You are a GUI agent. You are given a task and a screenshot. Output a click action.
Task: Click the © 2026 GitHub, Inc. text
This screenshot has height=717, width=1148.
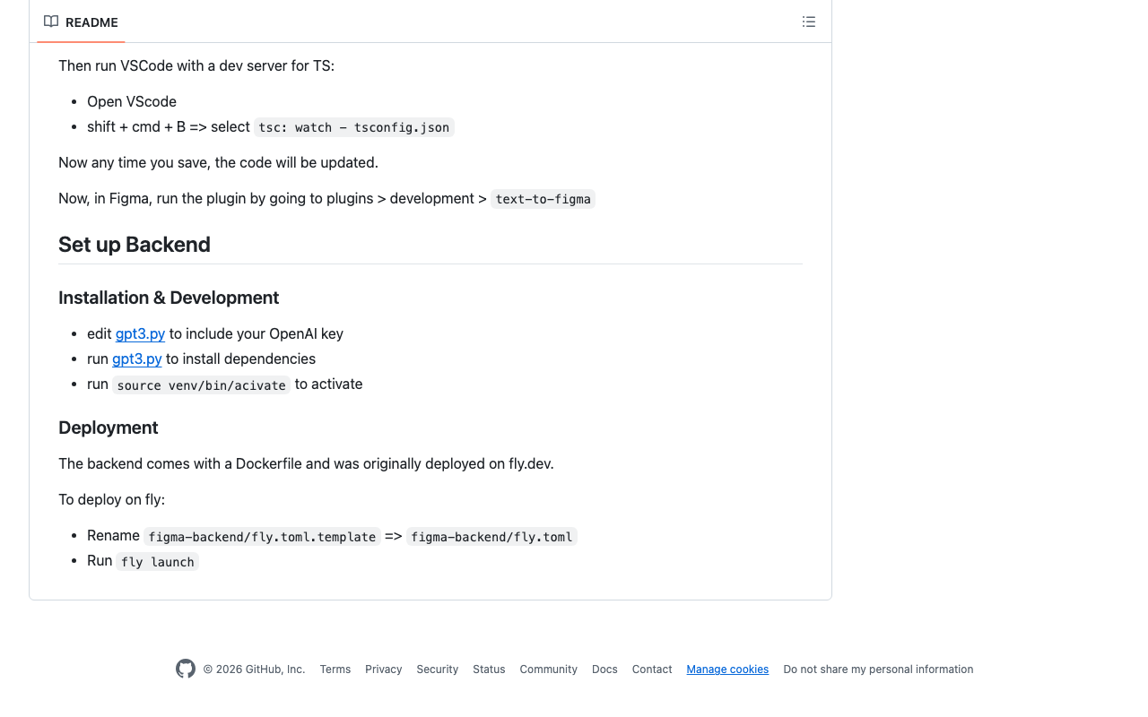[254, 669]
